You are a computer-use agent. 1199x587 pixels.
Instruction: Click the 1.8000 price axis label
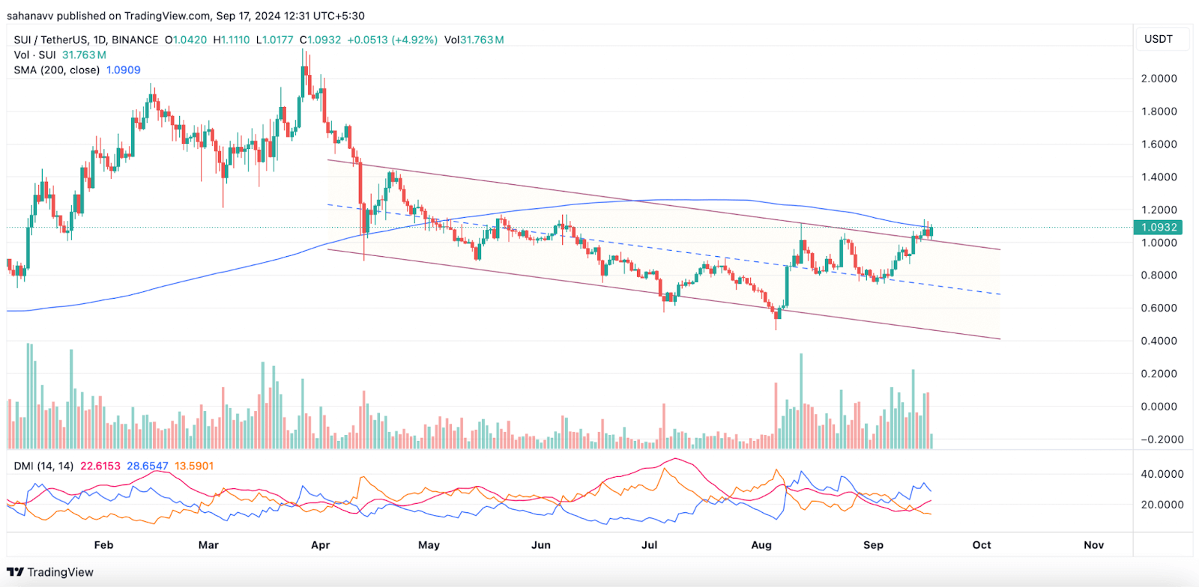pyautogui.click(x=1159, y=112)
